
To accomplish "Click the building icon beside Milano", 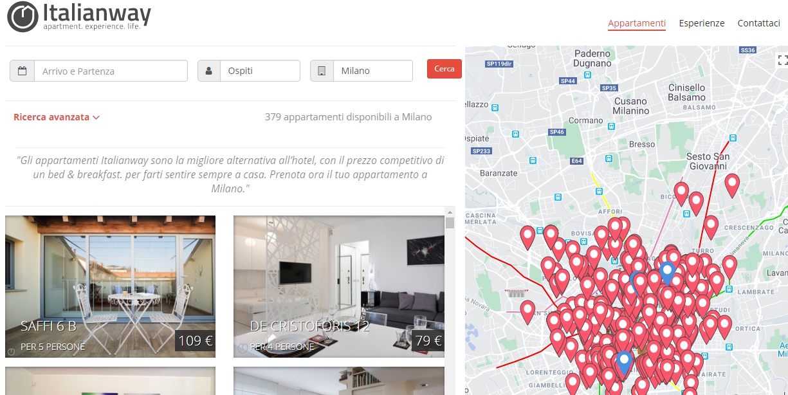I will point(322,71).
